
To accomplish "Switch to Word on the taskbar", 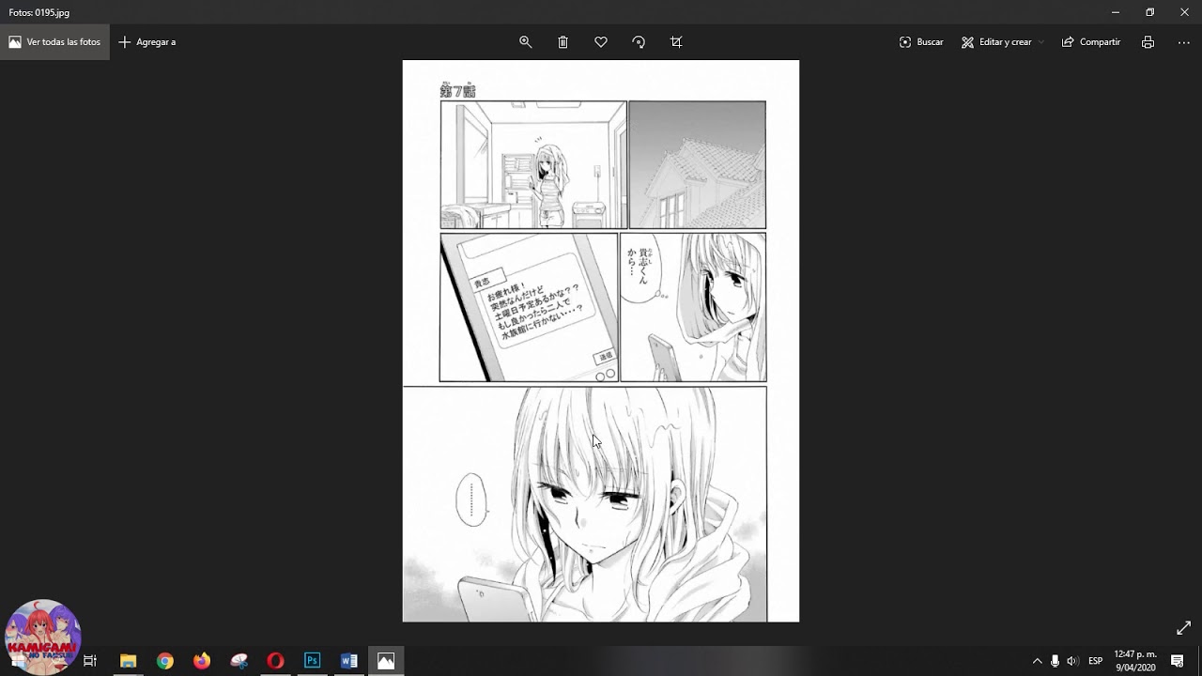I will [348, 661].
